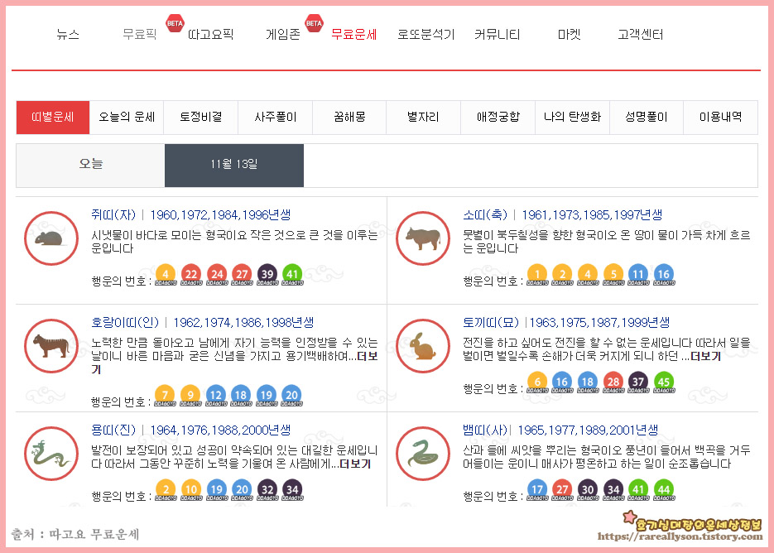Select the 오늘 date tab
Screen dimensions: 774x553
point(91,165)
